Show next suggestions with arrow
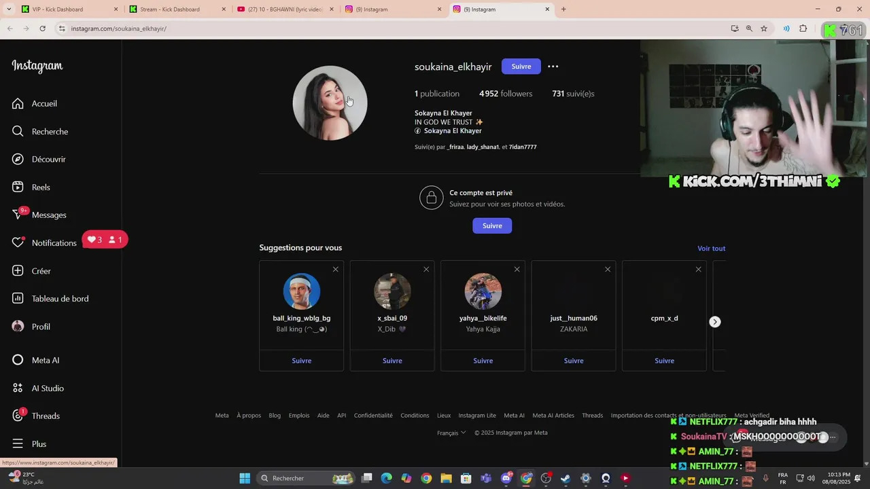The width and height of the screenshot is (870, 489). [x=715, y=322]
